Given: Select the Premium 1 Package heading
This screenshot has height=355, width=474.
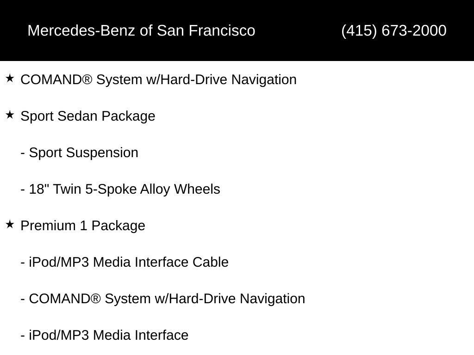Looking at the screenshot, I should 83,226.
